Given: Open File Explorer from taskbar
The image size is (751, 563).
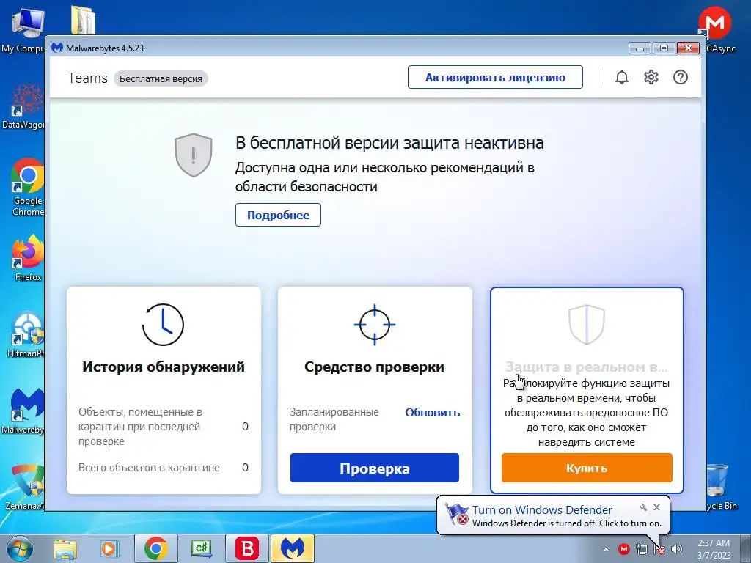Looking at the screenshot, I should 65,548.
